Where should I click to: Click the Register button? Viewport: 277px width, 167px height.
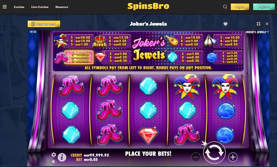264,7
